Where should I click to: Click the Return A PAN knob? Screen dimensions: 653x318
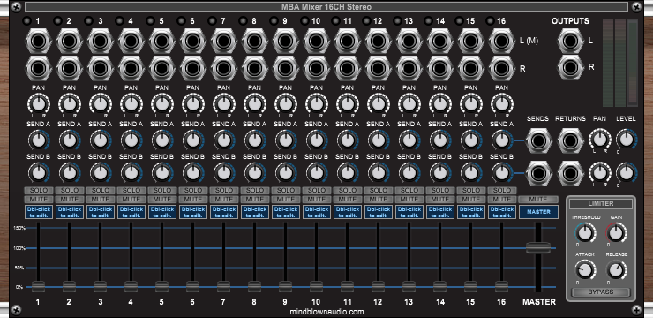(600, 140)
